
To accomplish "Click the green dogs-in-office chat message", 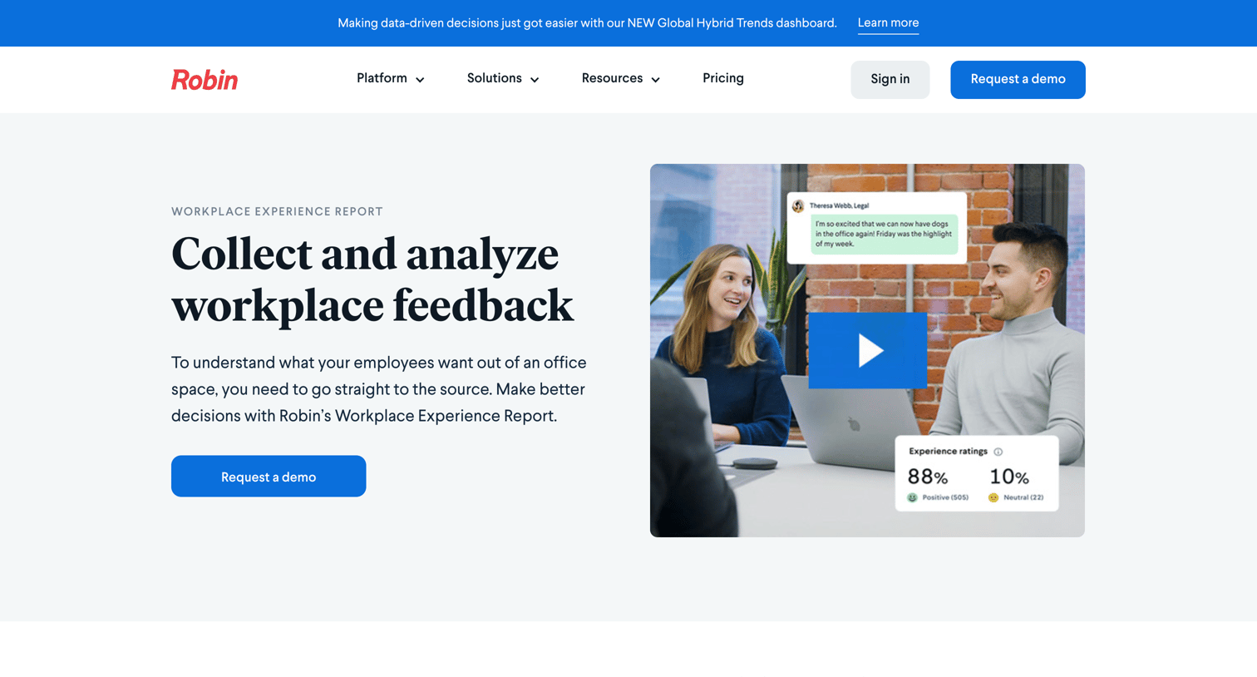I will [x=884, y=234].
